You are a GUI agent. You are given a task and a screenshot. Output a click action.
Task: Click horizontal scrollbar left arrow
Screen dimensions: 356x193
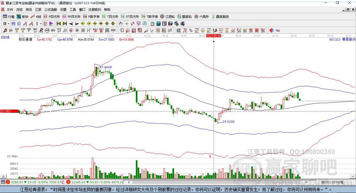(x=129, y=182)
